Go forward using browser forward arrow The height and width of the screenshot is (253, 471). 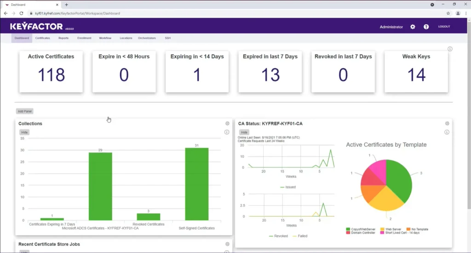click(13, 13)
